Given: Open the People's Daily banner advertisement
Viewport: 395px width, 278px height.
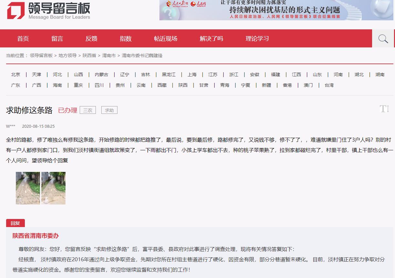Looking at the screenshot, I should [x=276, y=10].
